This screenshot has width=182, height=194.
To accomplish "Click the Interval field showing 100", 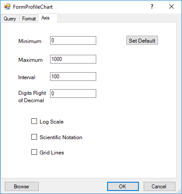I will (73, 77).
